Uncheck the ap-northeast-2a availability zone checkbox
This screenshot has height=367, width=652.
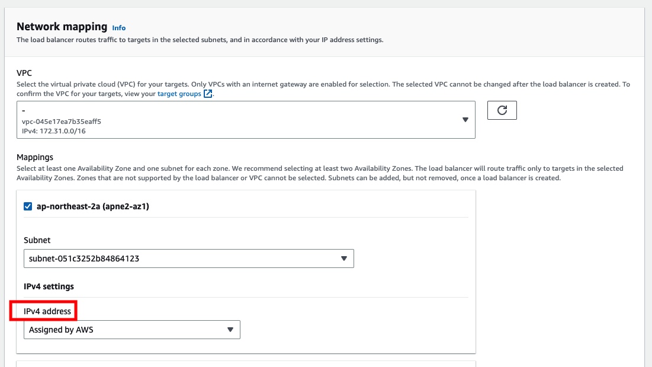[x=28, y=206]
